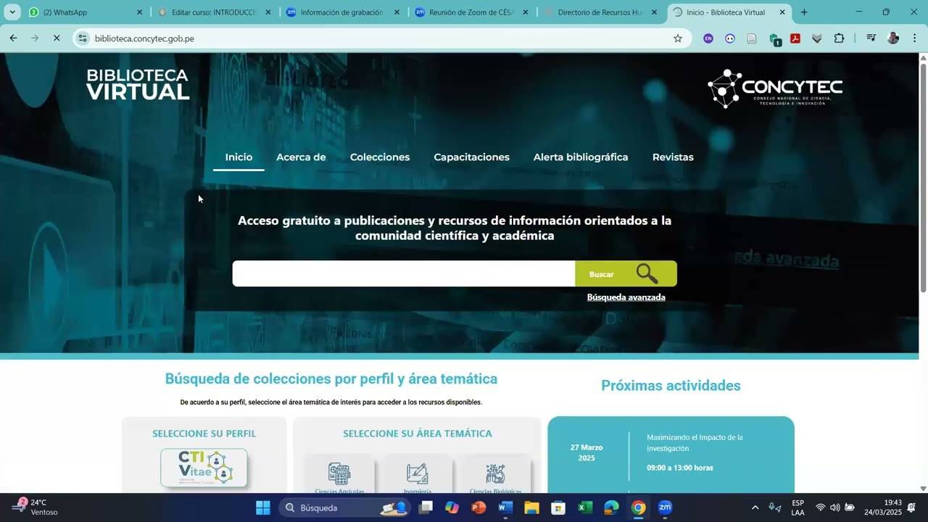The width and height of the screenshot is (928, 522).
Task: Open File Explorer from the taskbar
Action: tap(531, 507)
